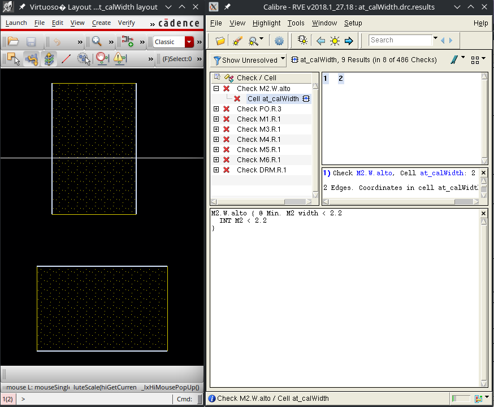The image size is (494, 407).
Task: Click the zoom magnifier icon in Virtuoso
Action: (97, 42)
